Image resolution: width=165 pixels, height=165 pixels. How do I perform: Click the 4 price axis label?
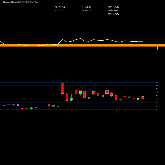tap(156, 110)
